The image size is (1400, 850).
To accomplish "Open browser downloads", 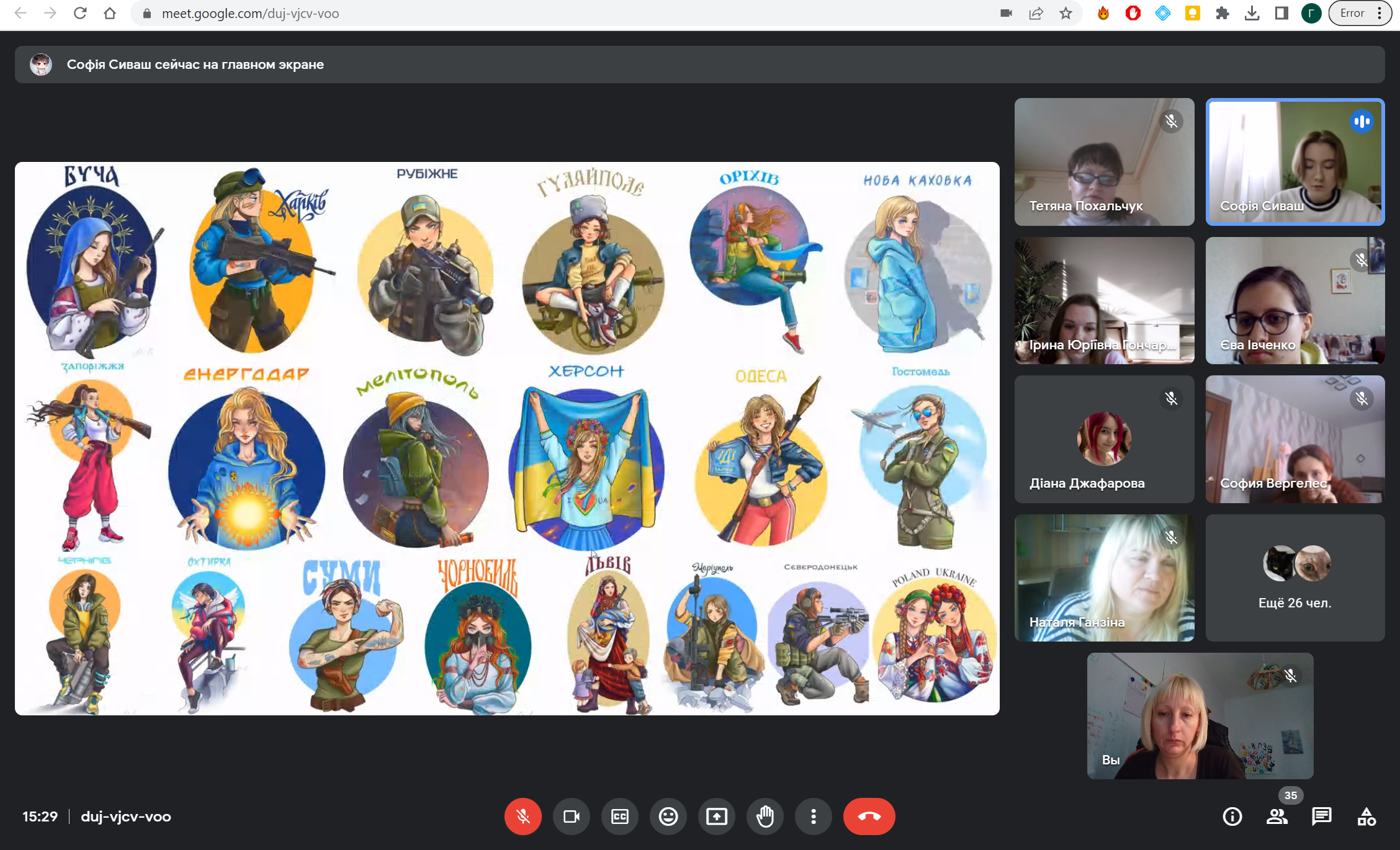I will [x=1252, y=13].
